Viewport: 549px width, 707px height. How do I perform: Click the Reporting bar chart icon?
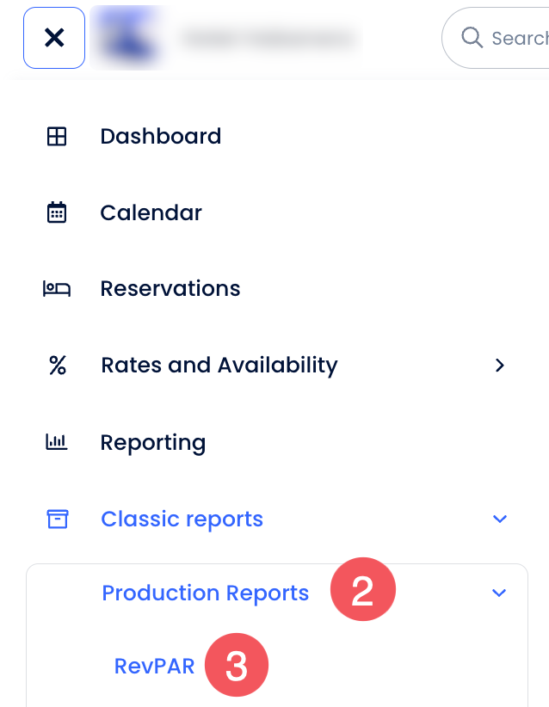(x=57, y=442)
